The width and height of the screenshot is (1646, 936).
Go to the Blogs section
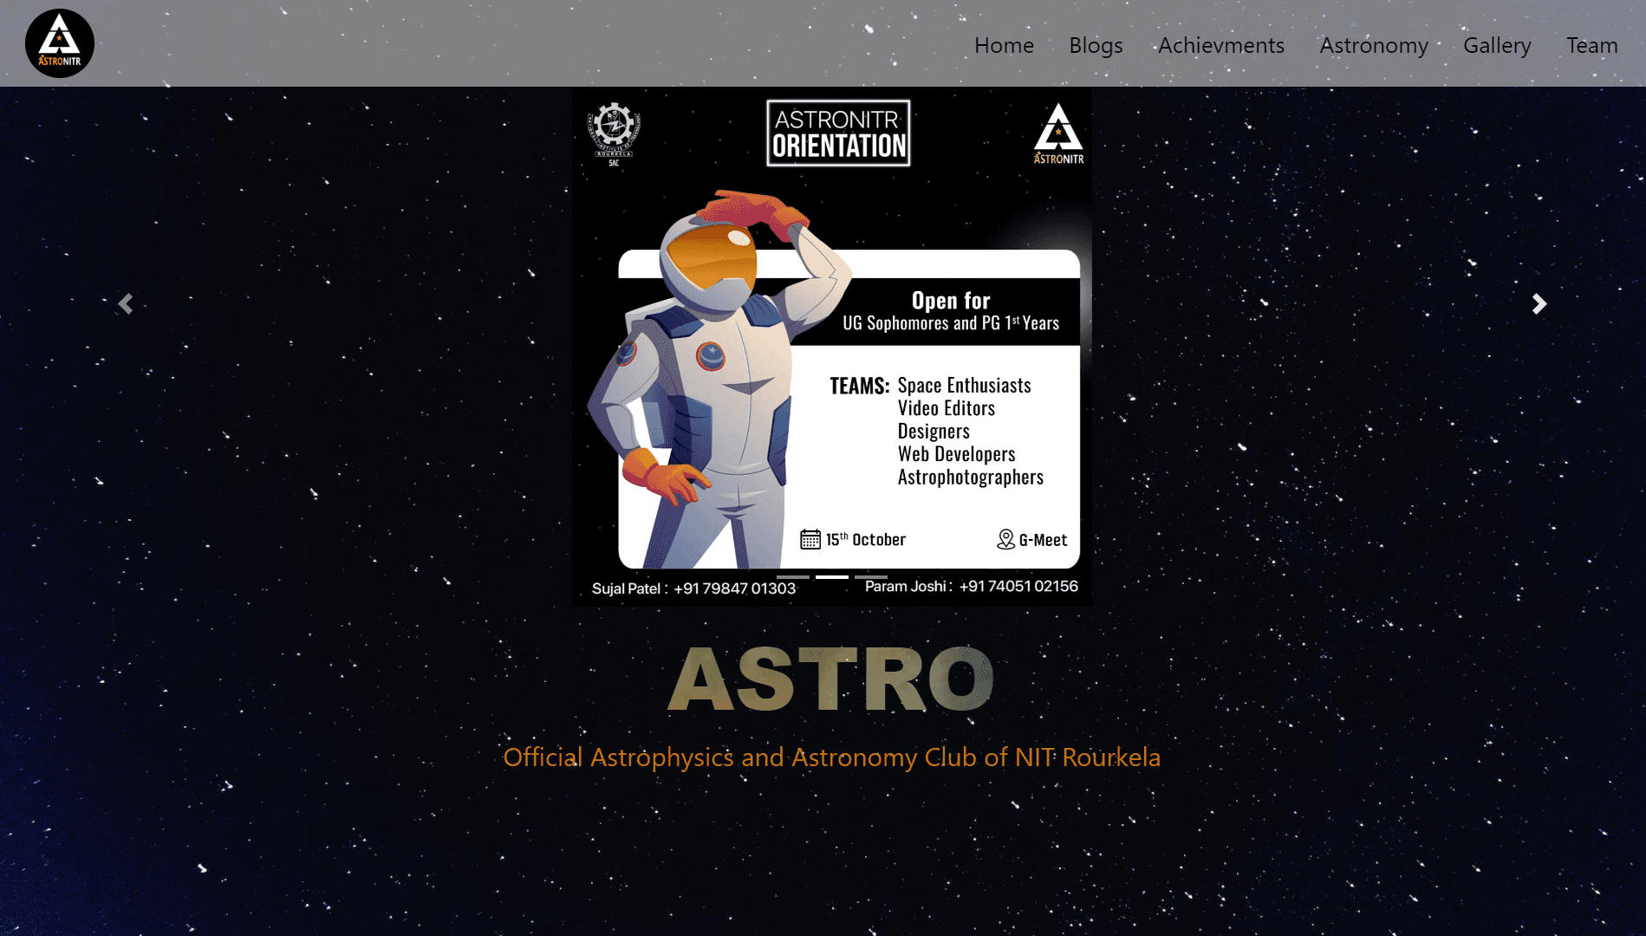pos(1096,45)
